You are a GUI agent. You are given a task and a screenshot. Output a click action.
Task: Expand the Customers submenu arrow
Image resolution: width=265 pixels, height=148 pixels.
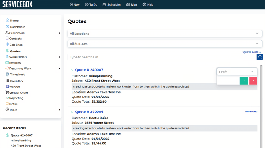click(59, 33)
